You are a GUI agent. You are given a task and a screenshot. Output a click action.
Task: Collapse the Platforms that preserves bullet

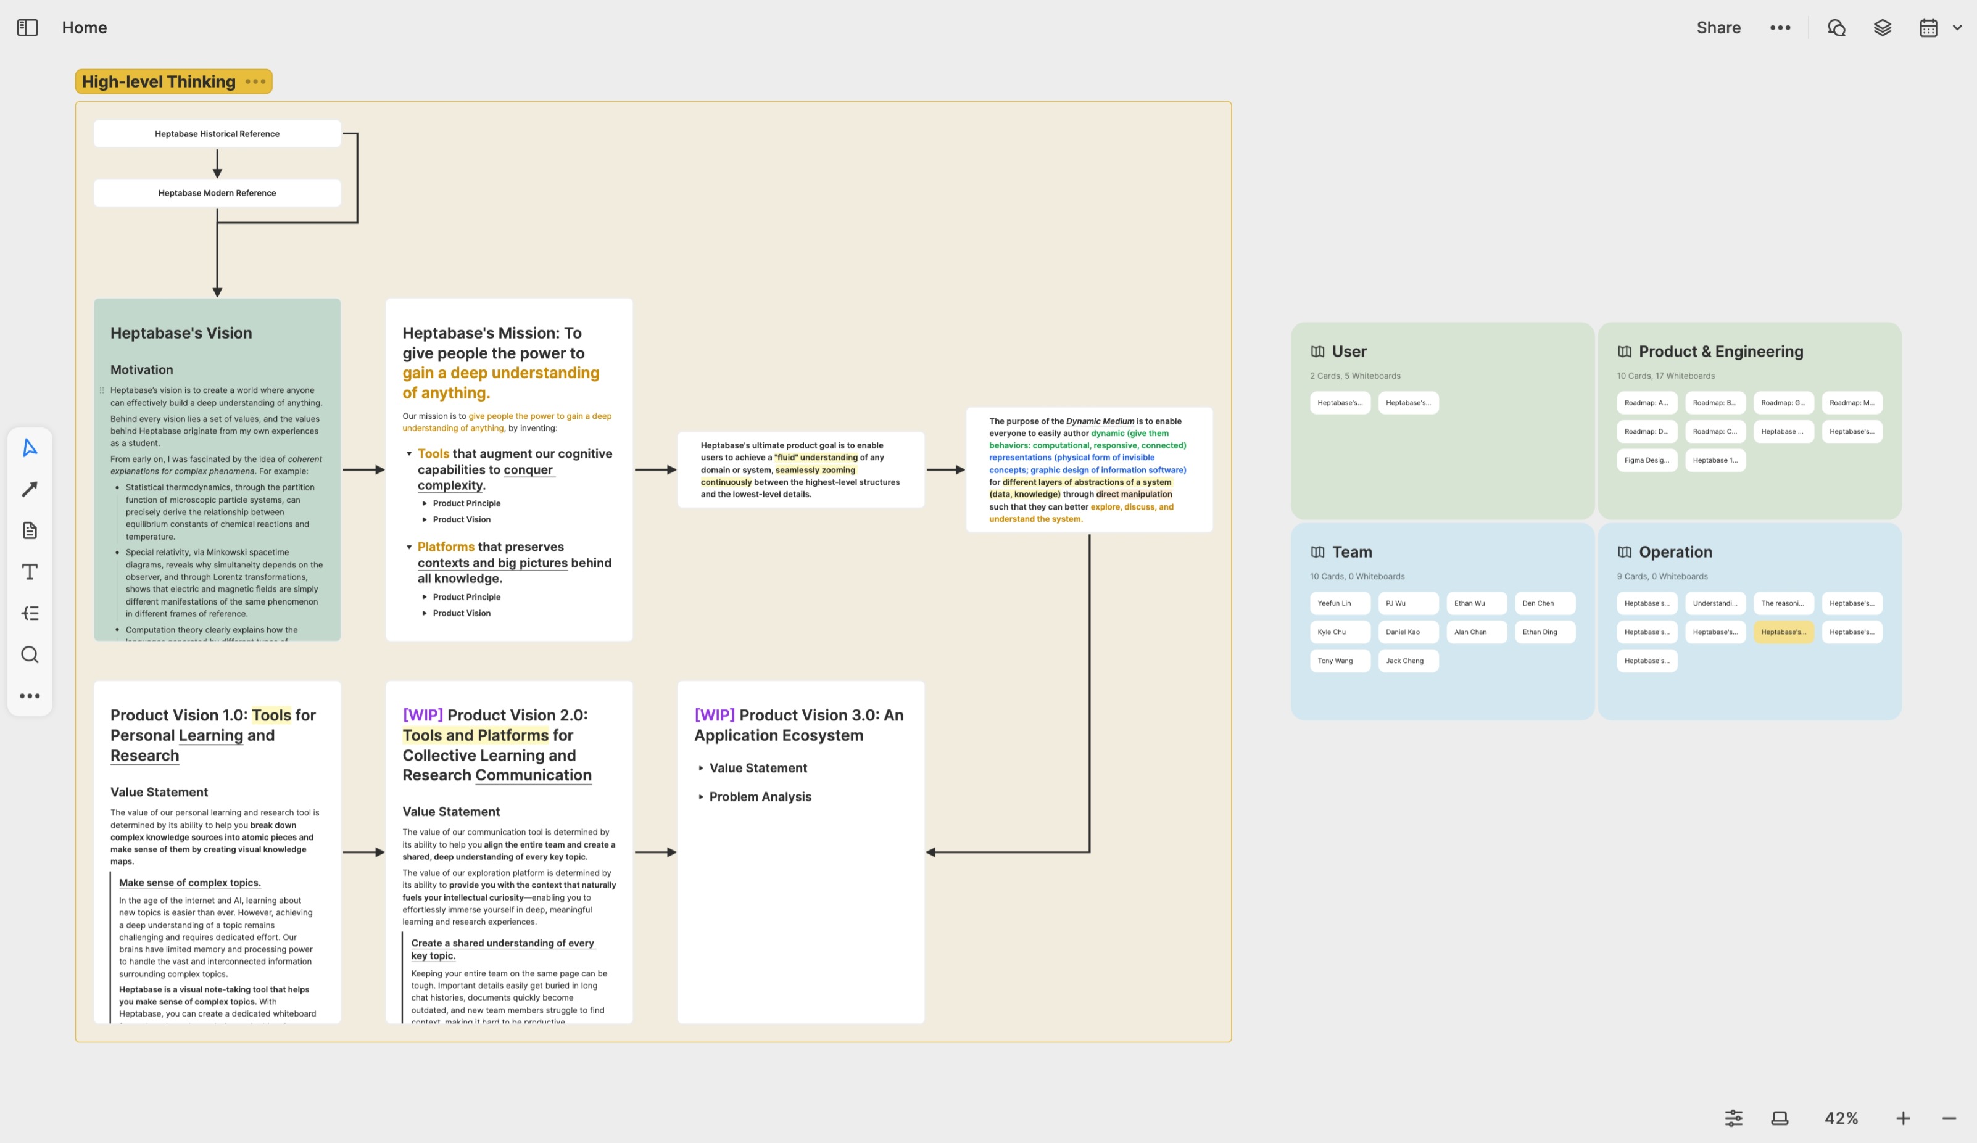[408, 547]
